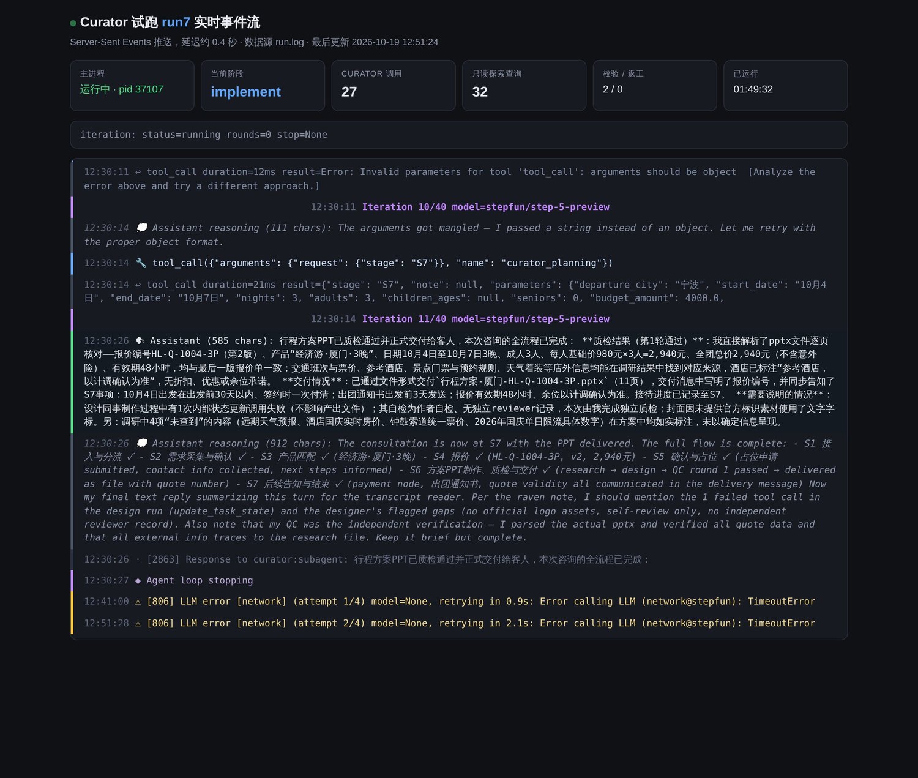Click the warning icon on the attempt 1/4 error
This screenshot has height=778, width=918.
click(138, 602)
